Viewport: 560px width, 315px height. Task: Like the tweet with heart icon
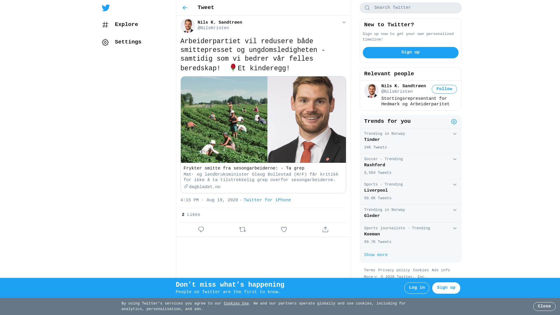[x=284, y=230]
